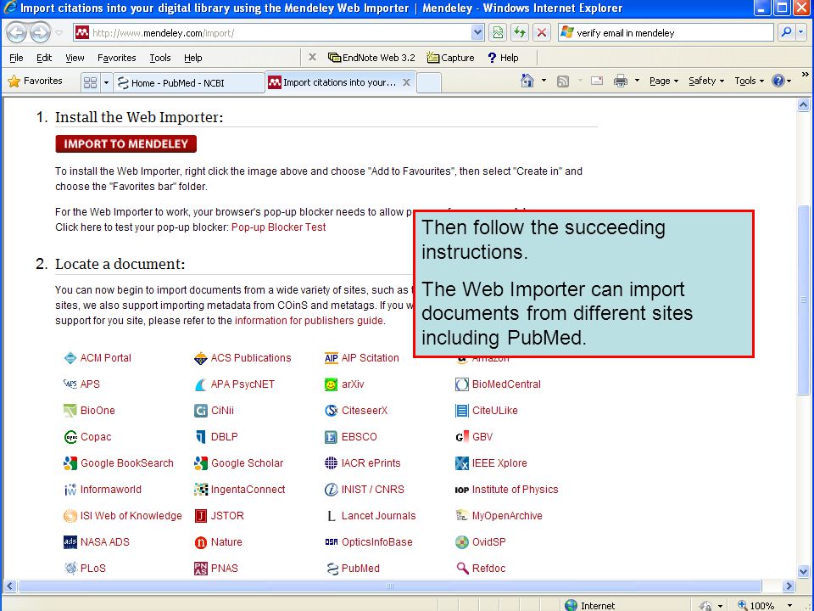Click the Refresh page icon
The width and height of the screenshot is (814, 611).
520,33
